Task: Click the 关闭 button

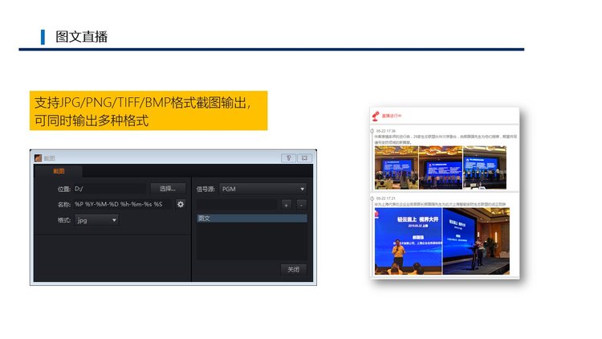Action: tap(293, 269)
